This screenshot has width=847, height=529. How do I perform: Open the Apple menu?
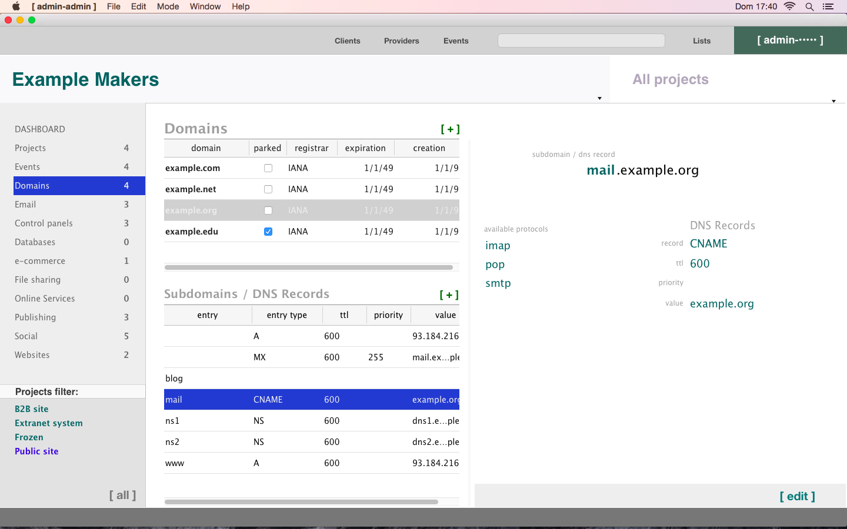point(16,6)
